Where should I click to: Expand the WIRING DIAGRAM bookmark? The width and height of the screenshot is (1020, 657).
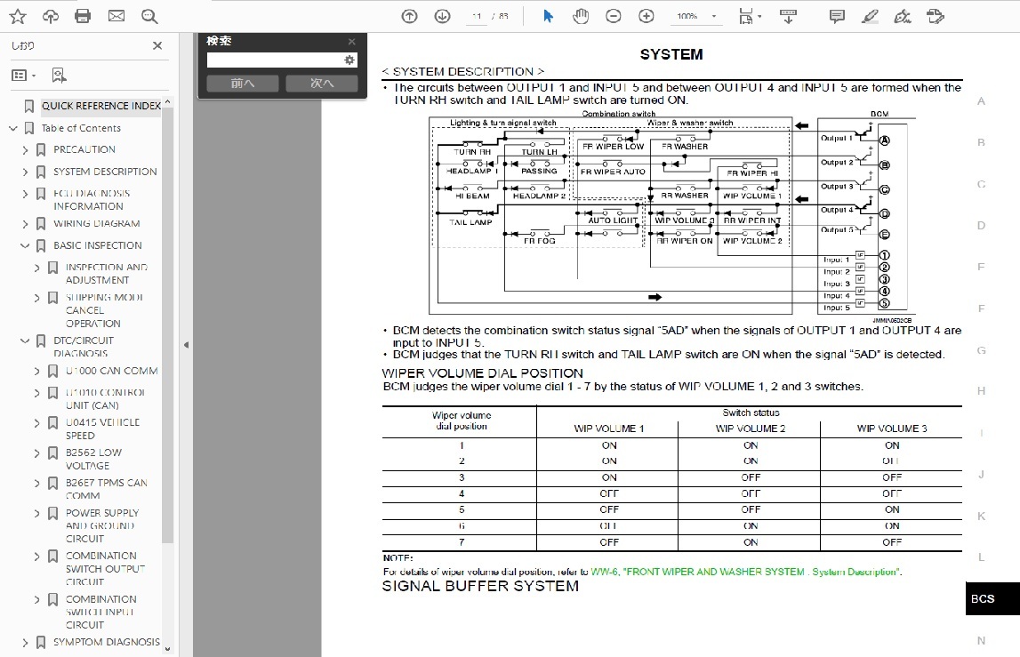click(25, 224)
